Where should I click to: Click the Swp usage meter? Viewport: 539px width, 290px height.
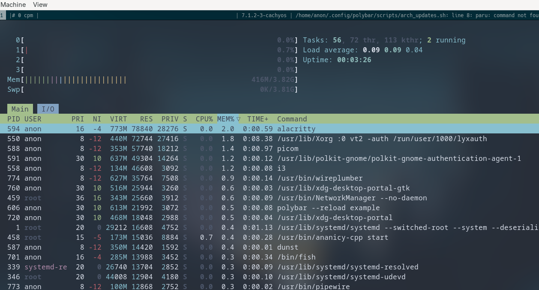point(153,89)
